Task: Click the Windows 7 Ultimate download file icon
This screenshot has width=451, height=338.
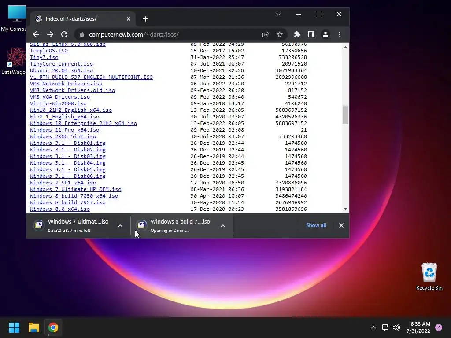Action: (39, 225)
